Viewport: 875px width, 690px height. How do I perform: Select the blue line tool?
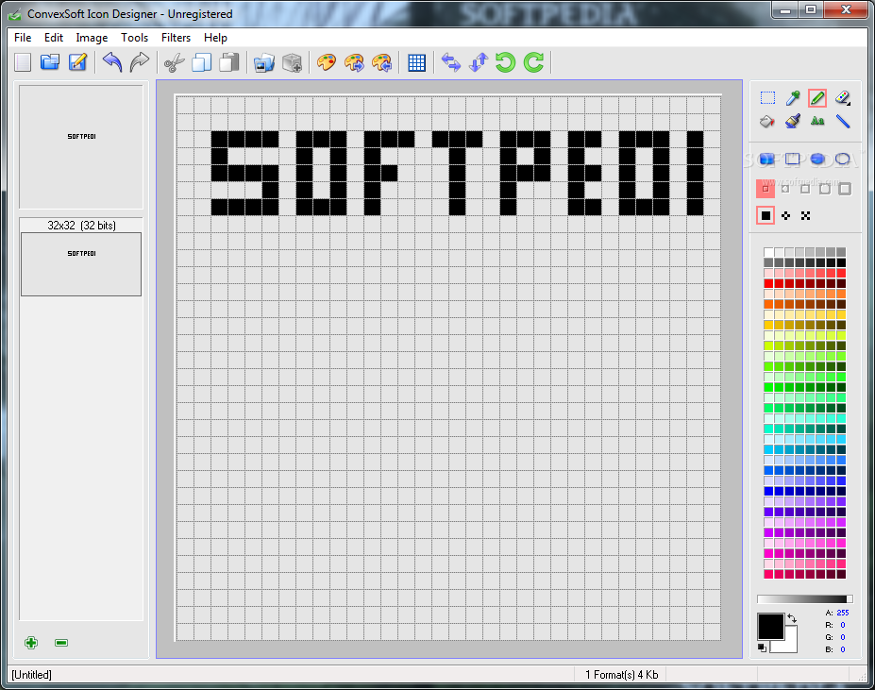pos(843,121)
